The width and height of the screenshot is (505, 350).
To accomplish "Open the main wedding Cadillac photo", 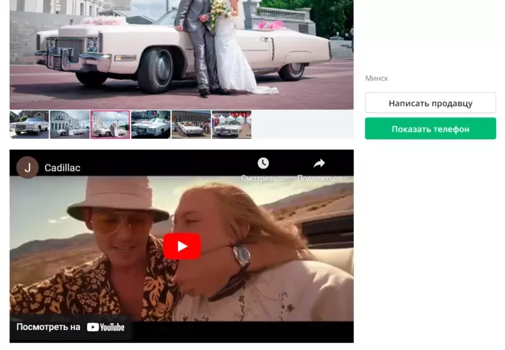I will [x=181, y=55].
